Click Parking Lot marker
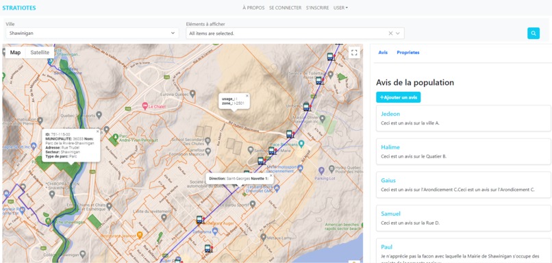The width and height of the screenshot is (552, 263). (x=321, y=171)
